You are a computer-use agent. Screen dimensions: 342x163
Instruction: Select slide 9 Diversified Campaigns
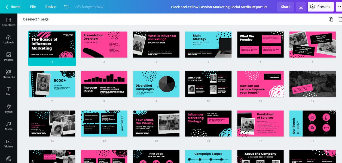[x=156, y=84]
